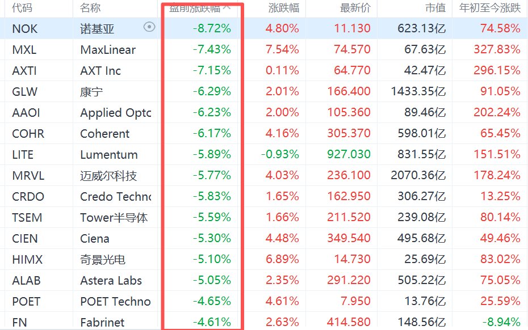Click the 涨跌幅 column header
The width and height of the screenshot is (528, 330).
(283, 8)
